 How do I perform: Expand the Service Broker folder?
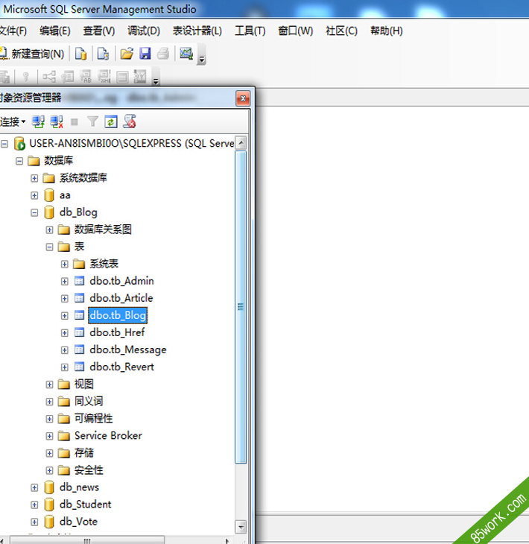50,436
